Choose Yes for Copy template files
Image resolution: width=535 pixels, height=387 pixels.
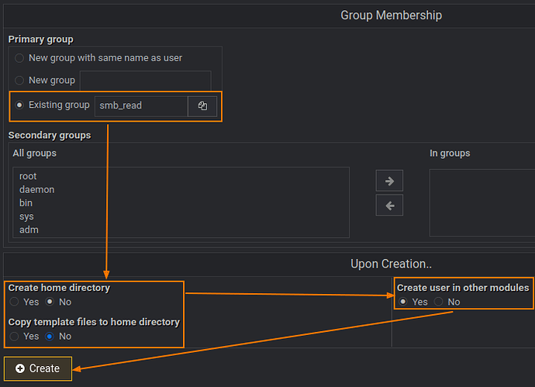(14, 337)
